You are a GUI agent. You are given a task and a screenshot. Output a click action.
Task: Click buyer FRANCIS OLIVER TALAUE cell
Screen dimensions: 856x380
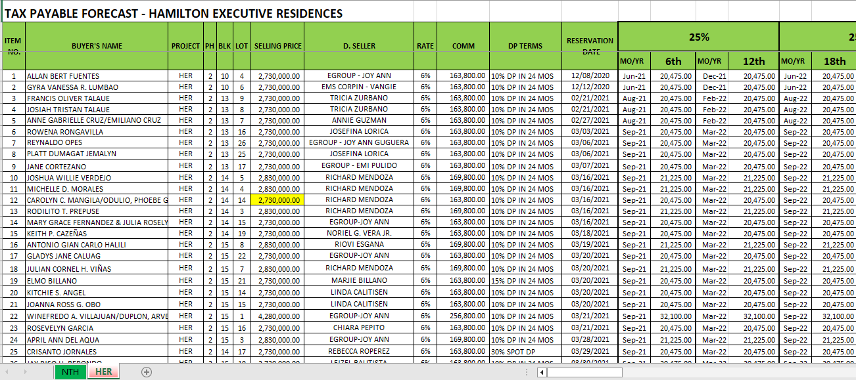[97, 98]
